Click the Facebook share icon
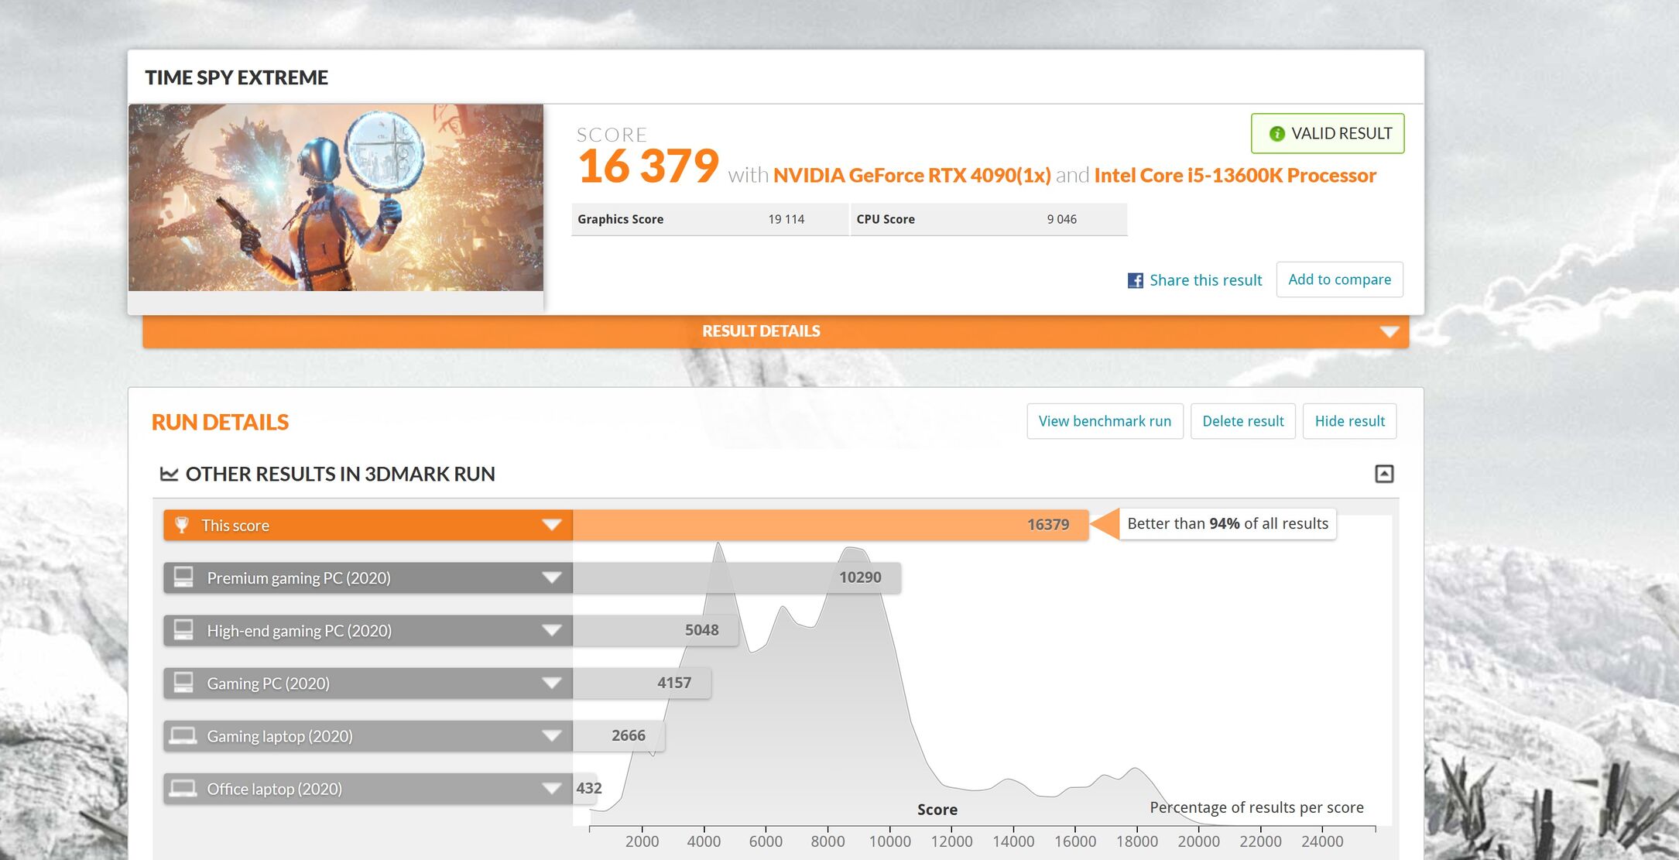The width and height of the screenshot is (1679, 860). point(1135,280)
